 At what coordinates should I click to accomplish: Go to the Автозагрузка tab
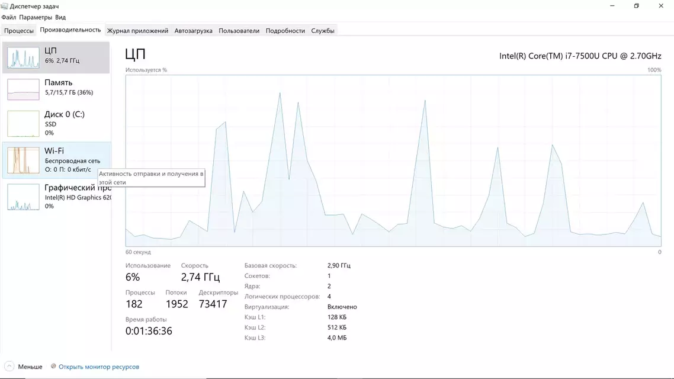pyautogui.click(x=194, y=31)
